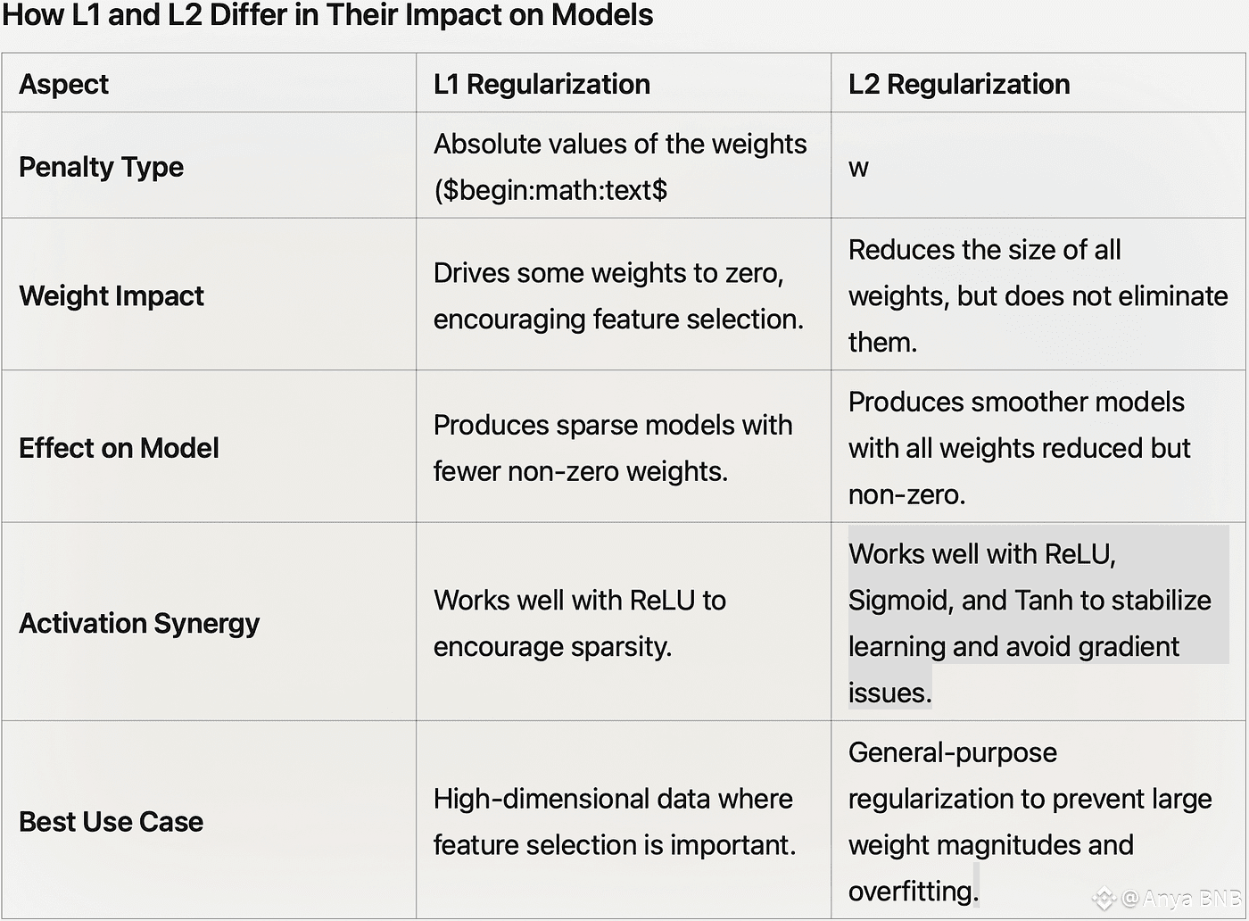The height and width of the screenshot is (921, 1249).
Task: Select the "L1 Regularization" column header
Action: coord(542,84)
